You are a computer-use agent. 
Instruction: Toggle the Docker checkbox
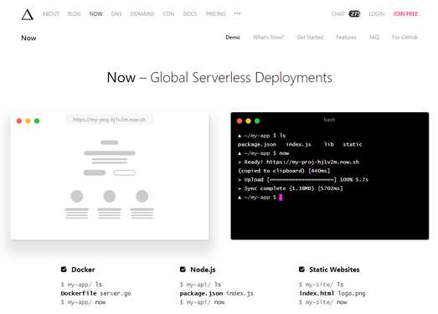(x=64, y=270)
